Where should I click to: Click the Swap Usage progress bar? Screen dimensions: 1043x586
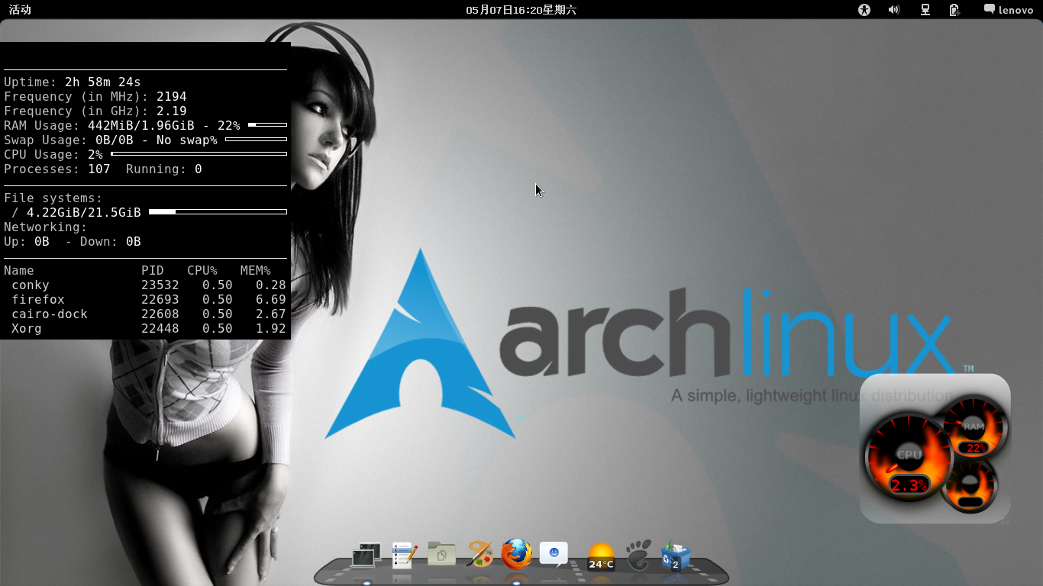coord(256,140)
